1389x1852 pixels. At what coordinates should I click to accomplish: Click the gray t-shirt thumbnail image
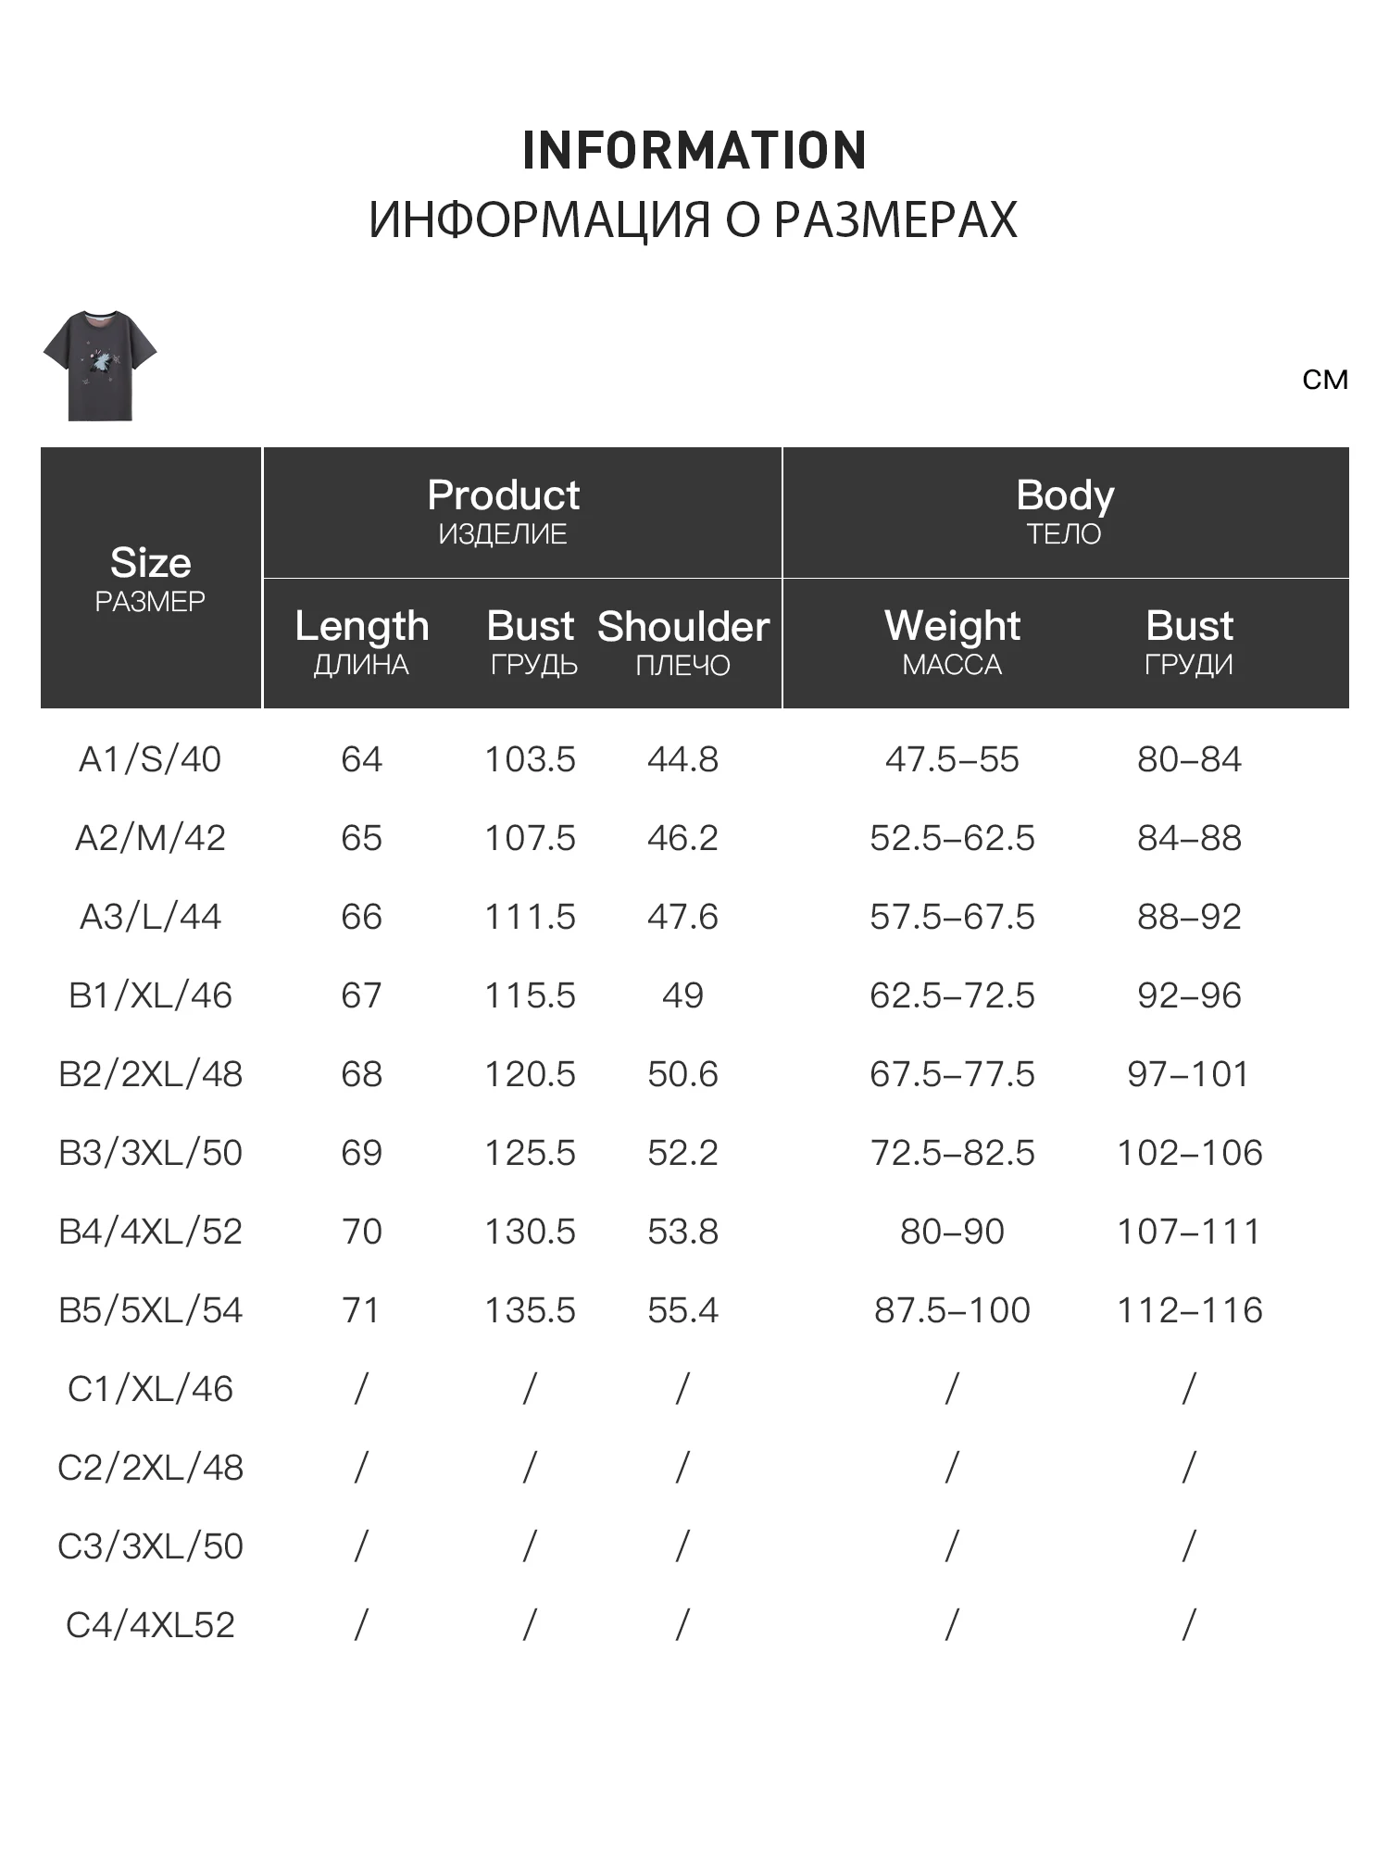click(100, 366)
